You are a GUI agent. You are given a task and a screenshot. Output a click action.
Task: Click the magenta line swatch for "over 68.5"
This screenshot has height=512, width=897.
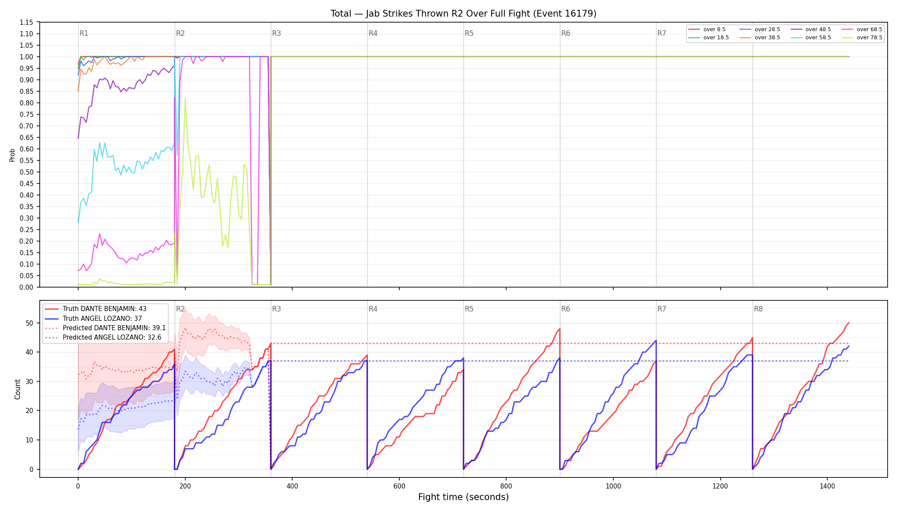point(848,29)
